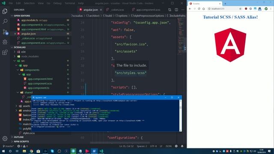Open app.component.scss under the app folder

click(40, 83)
